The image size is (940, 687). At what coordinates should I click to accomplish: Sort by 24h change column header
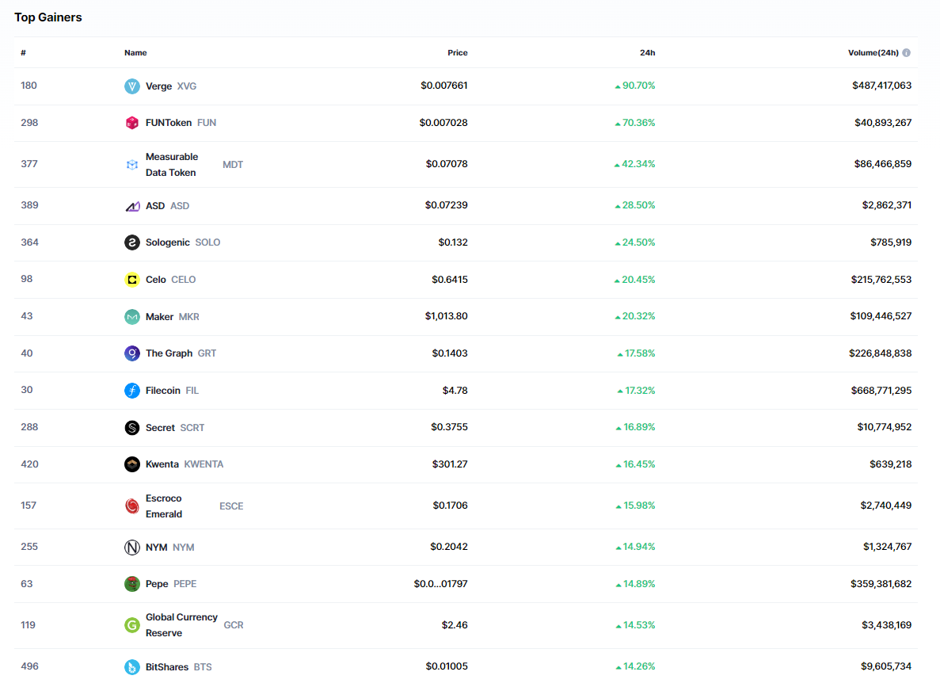[647, 53]
